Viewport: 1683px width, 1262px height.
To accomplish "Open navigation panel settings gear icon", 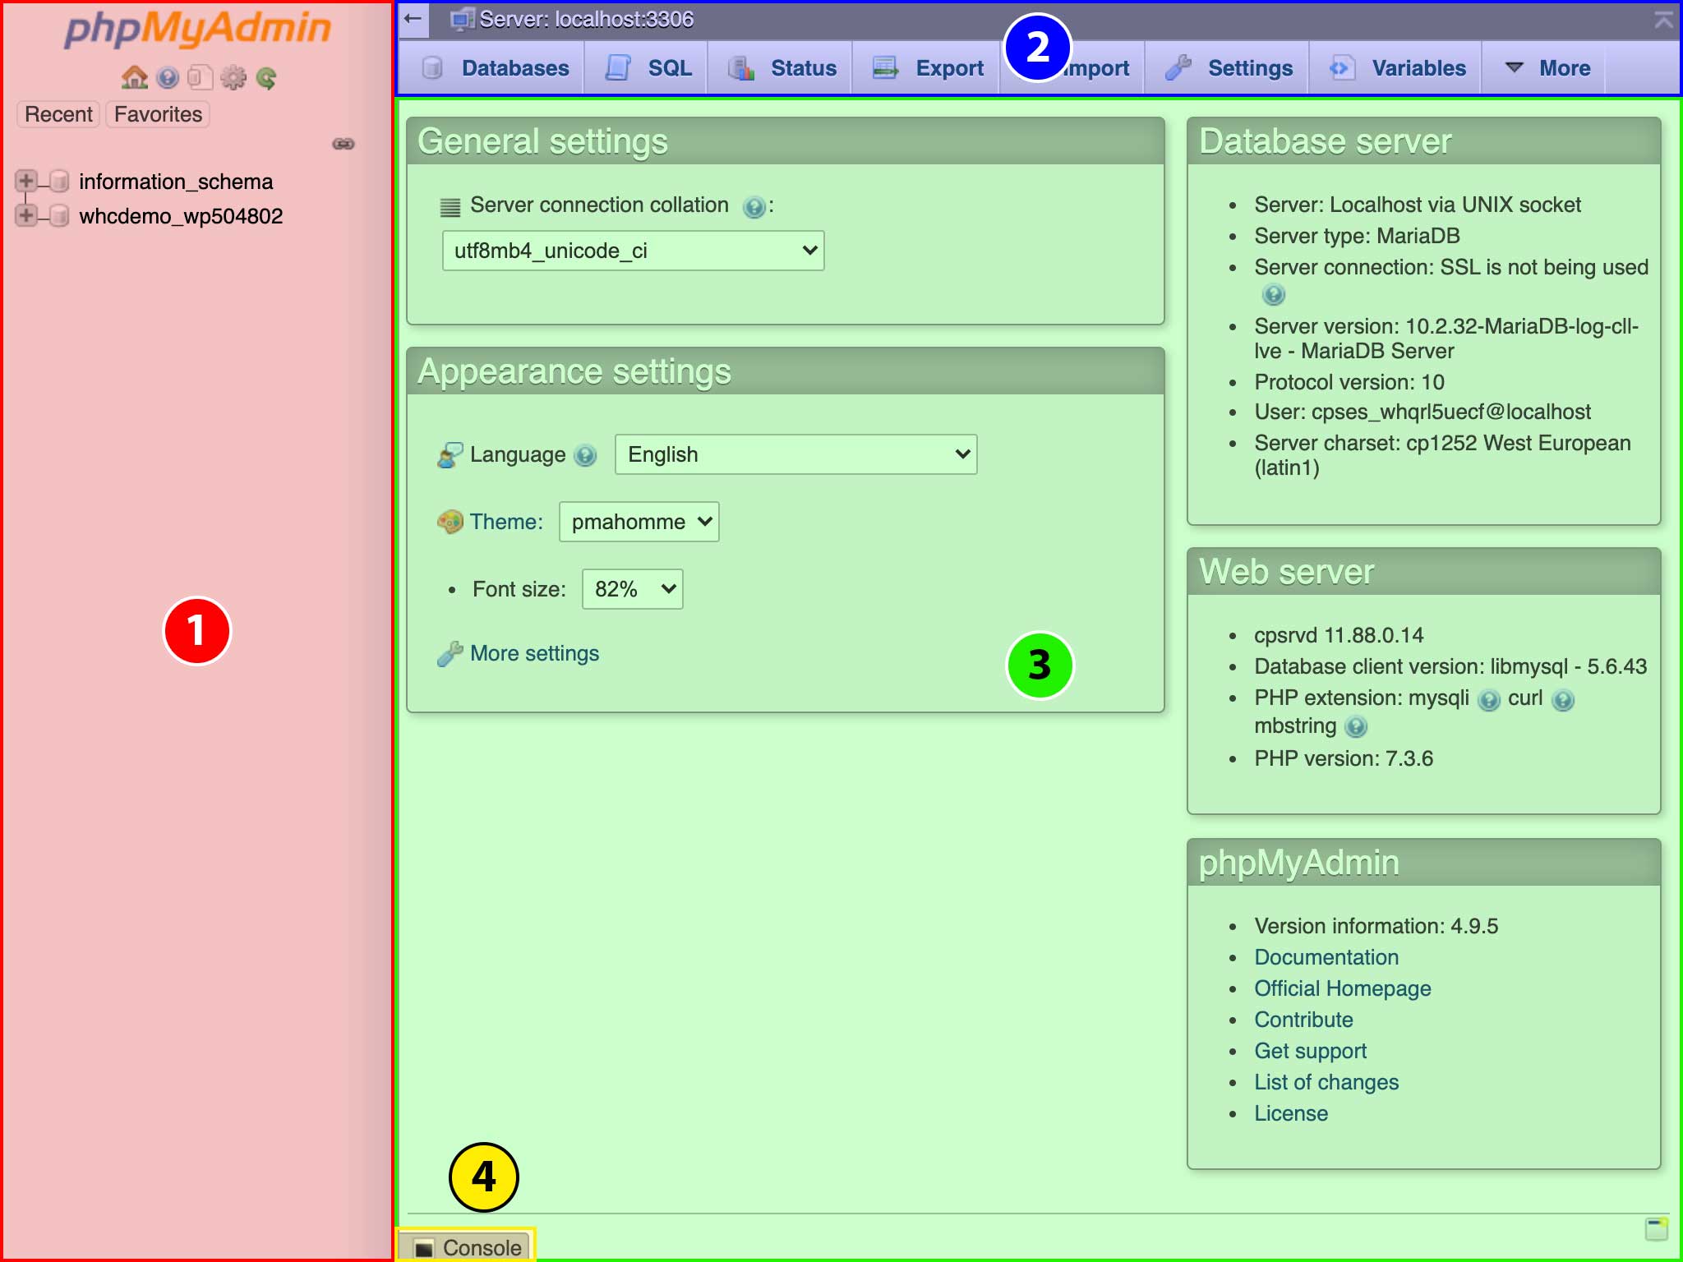I will (x=233, y=78).
